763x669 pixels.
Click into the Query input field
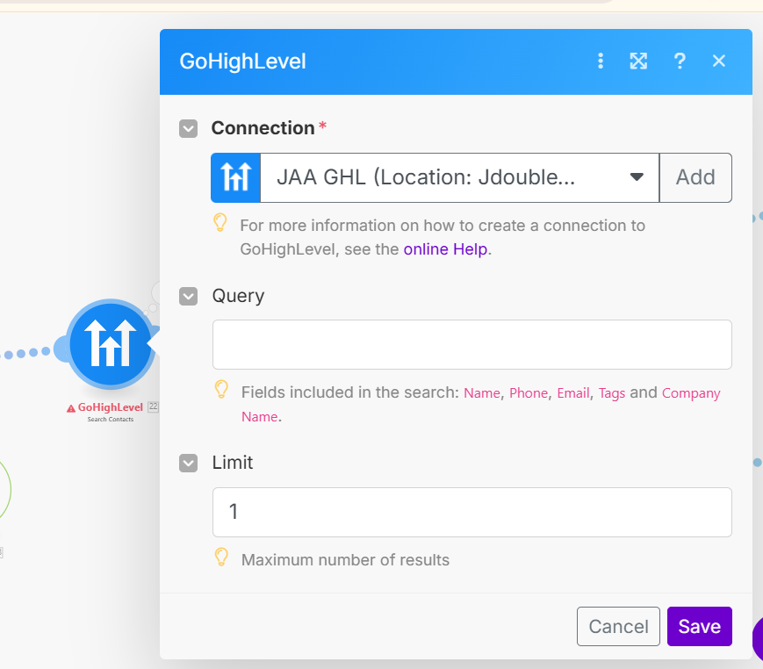471,344
